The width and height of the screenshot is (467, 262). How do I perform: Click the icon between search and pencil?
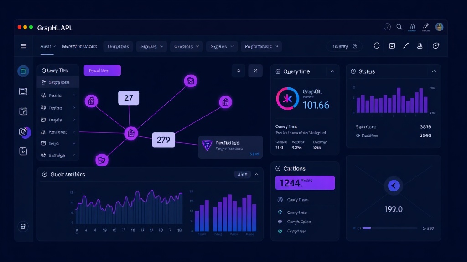coord(412,27)
